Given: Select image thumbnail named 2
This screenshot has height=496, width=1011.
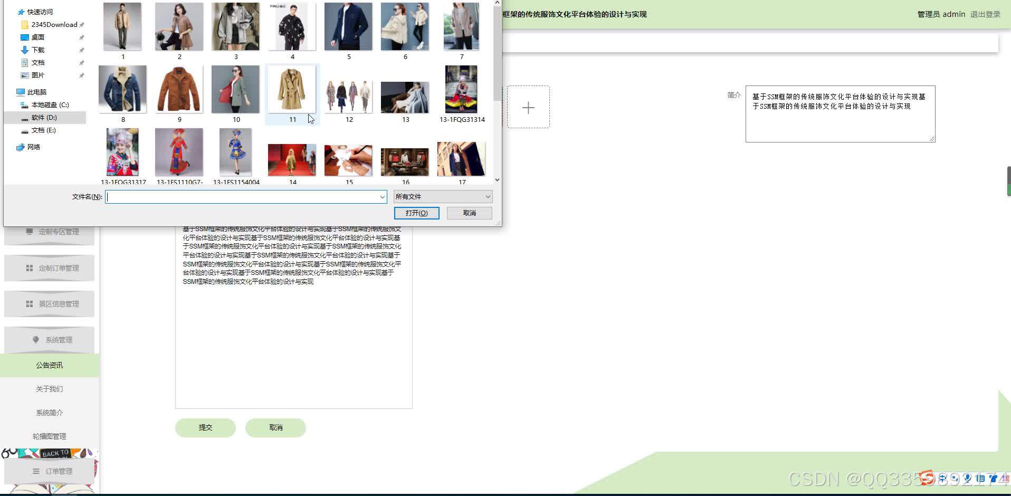Looking at the screenshot, I should pos(179,27).
